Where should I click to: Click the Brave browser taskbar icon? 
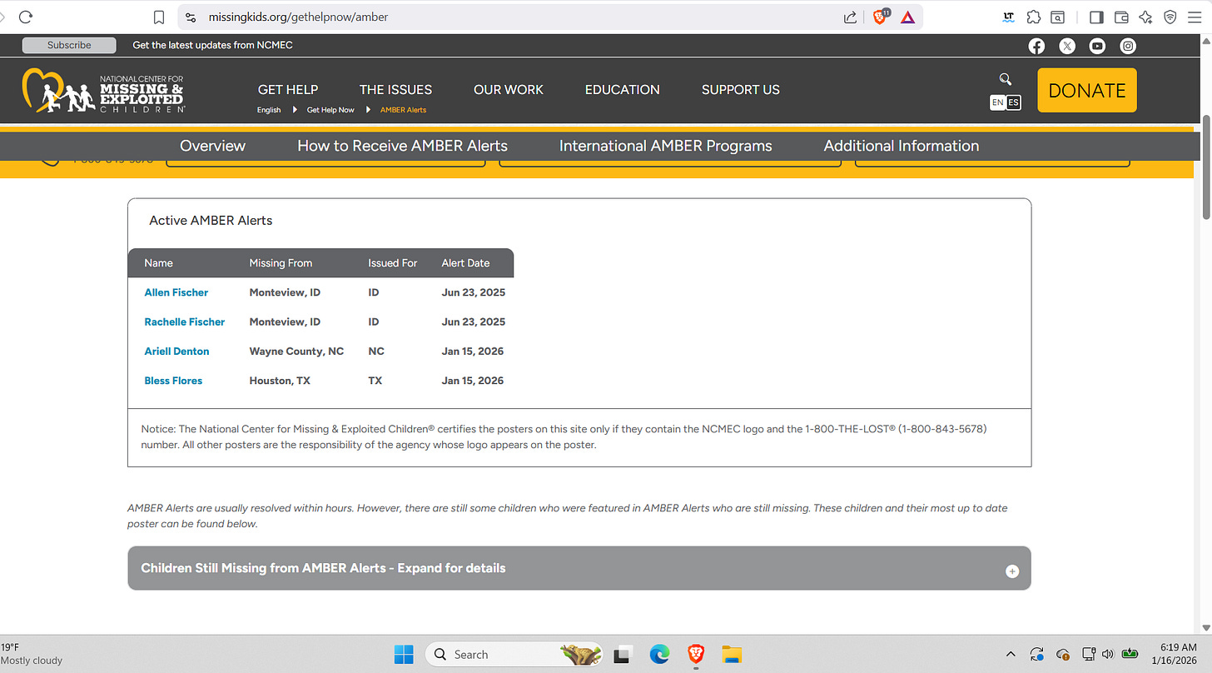(x=696, y=654)
